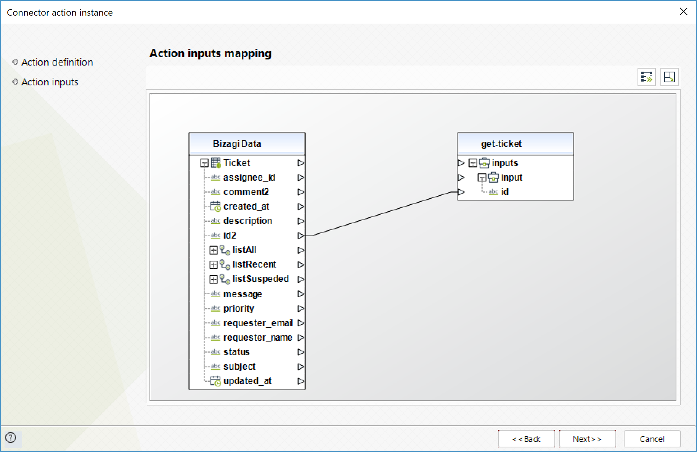Click the created_at date icon
This screenshot has height=452, width=697.
pos(216,206)
